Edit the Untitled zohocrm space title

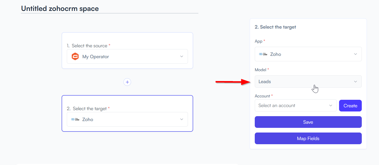(x=60, y=9)
